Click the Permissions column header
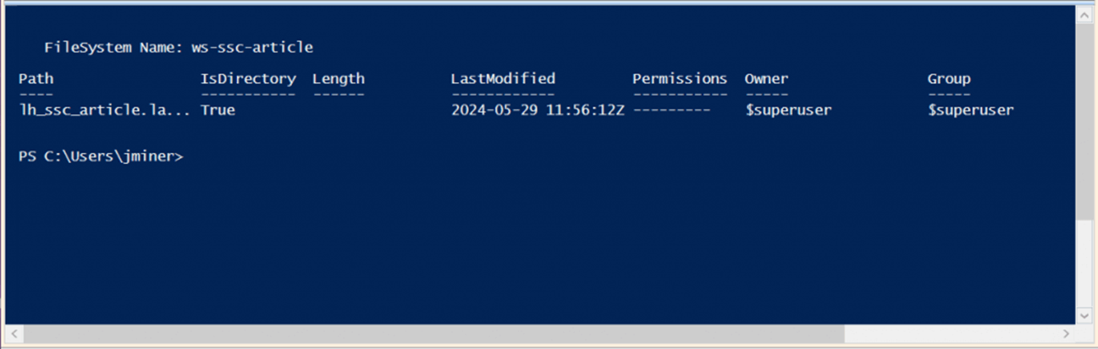Viewport: 1098px width, 349px height. (x=680, y=79)
